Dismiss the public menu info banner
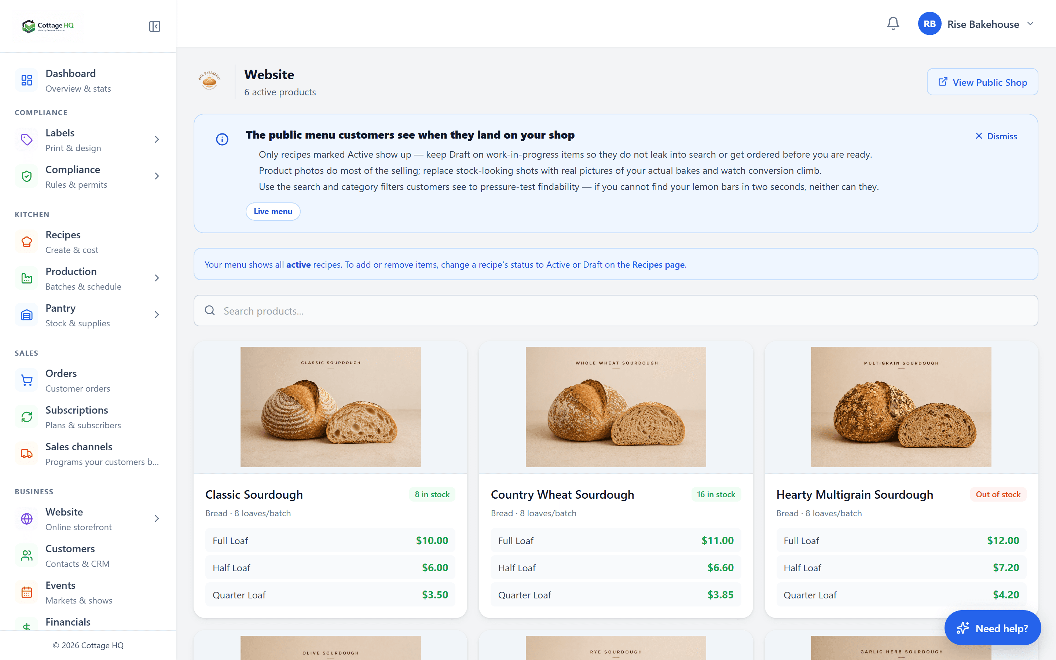Viewport: 1056px width, 660px height. (x=996, y=136)
